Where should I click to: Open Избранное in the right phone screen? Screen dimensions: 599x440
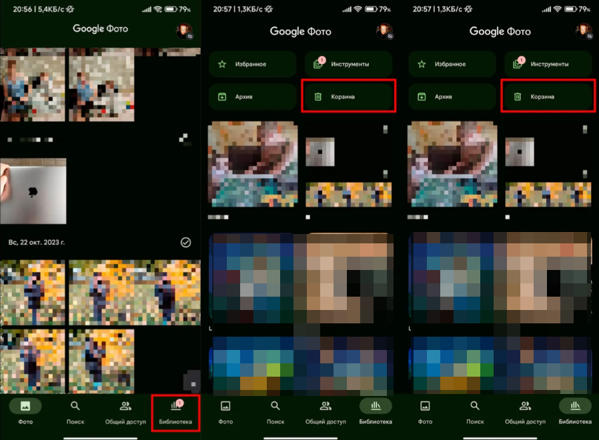452,64
